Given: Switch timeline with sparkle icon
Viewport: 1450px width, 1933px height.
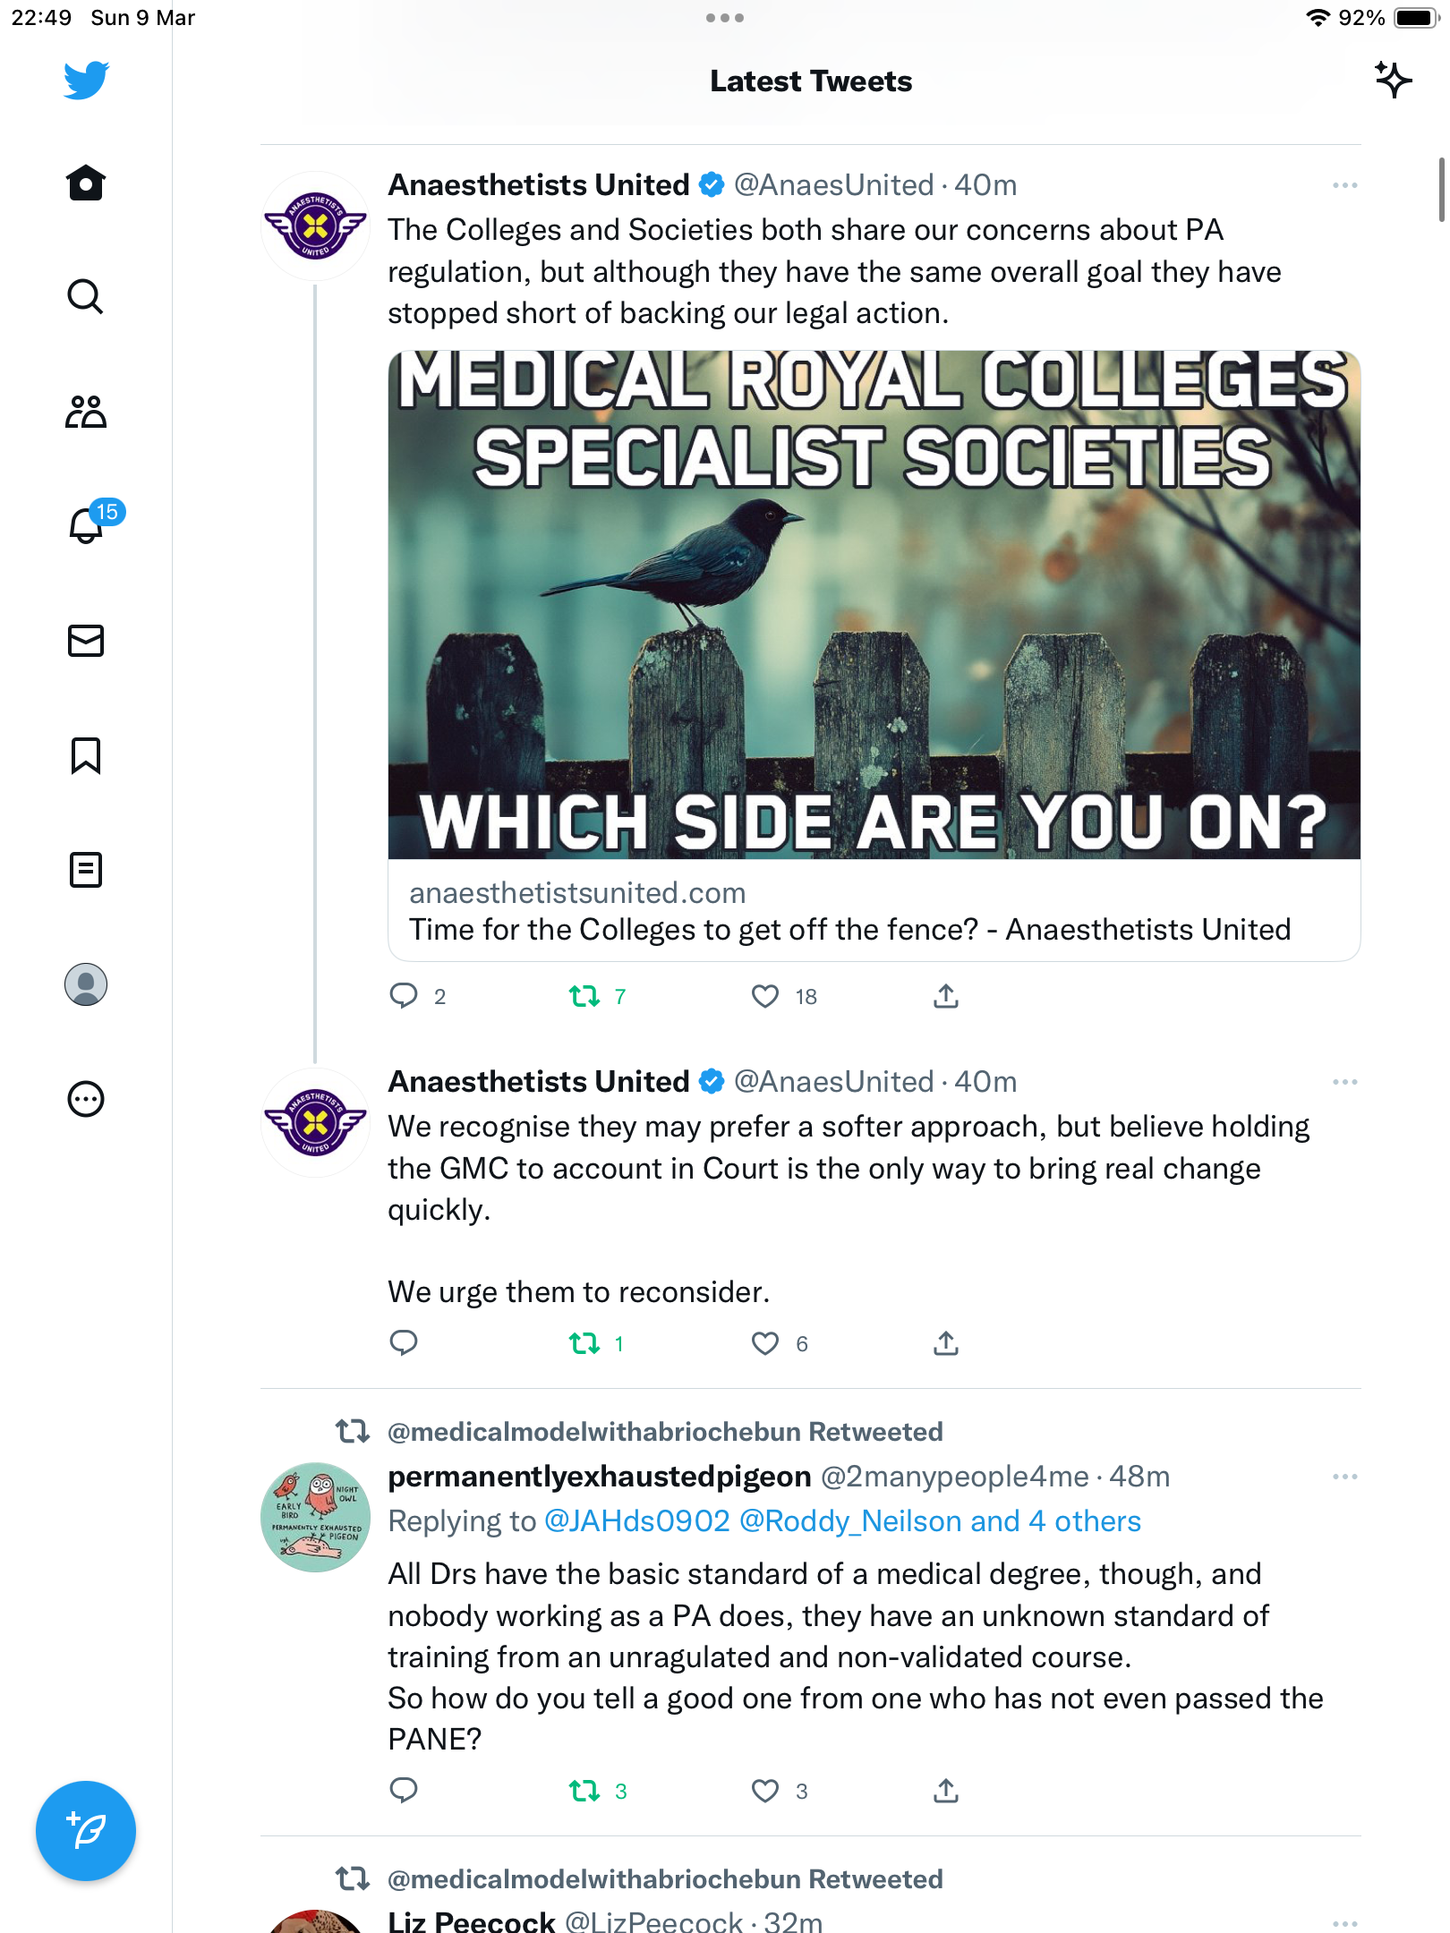Looking at the screenshot, I should pos(1393,81).
